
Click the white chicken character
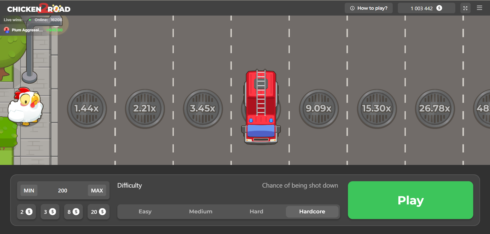click(x=26, y=107)
